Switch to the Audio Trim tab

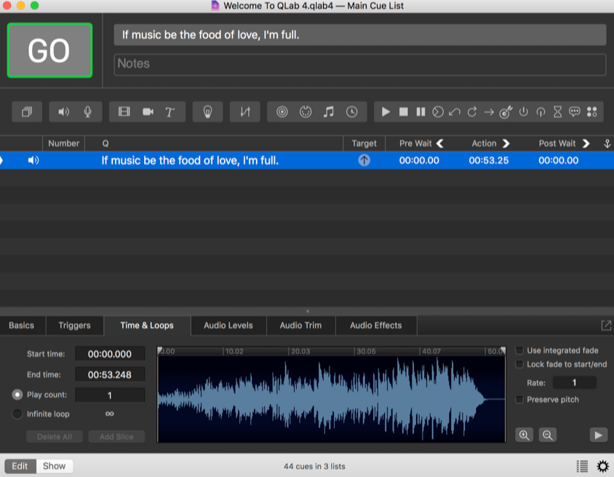300,326
